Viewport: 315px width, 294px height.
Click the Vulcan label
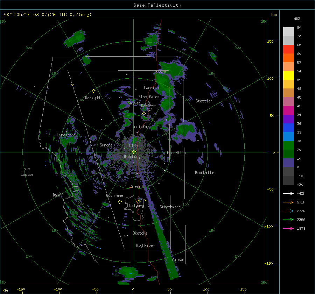coord(178,260)
